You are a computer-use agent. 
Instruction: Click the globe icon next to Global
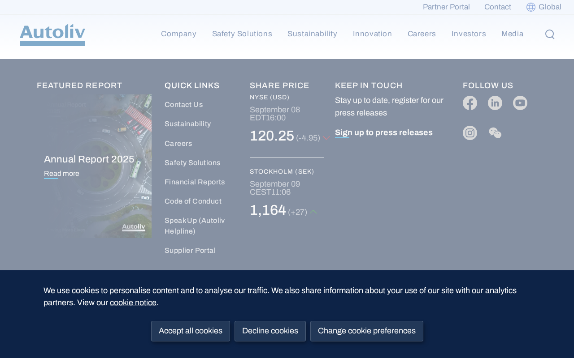tap(531, 7)
